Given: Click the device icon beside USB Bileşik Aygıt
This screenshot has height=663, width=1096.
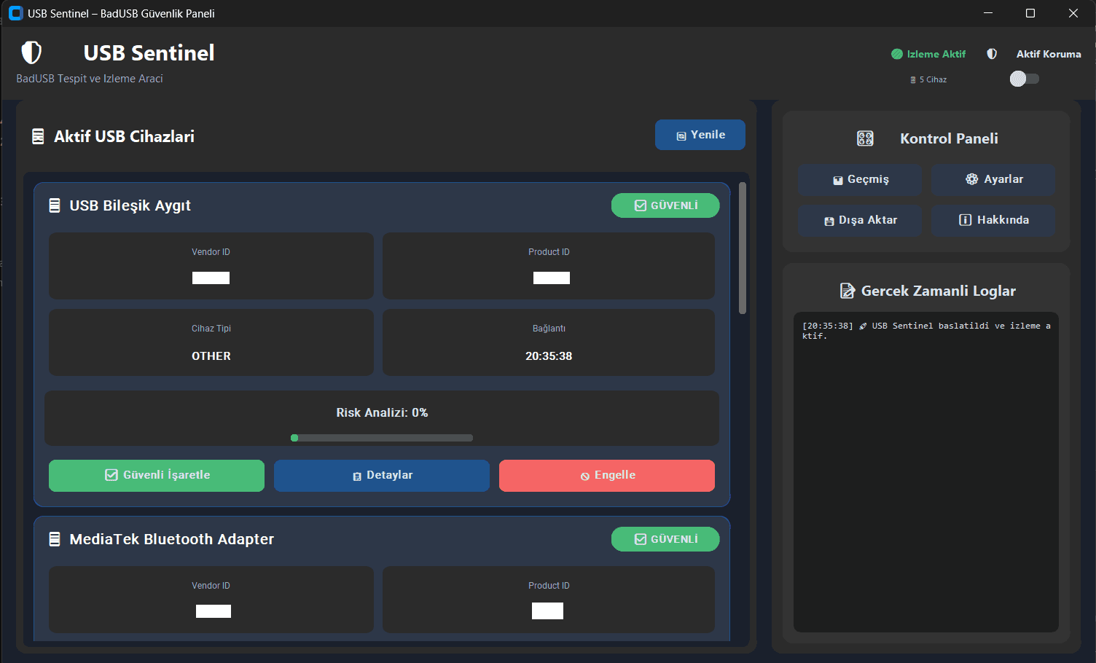Looking at the screenshot, I should 55,205.
